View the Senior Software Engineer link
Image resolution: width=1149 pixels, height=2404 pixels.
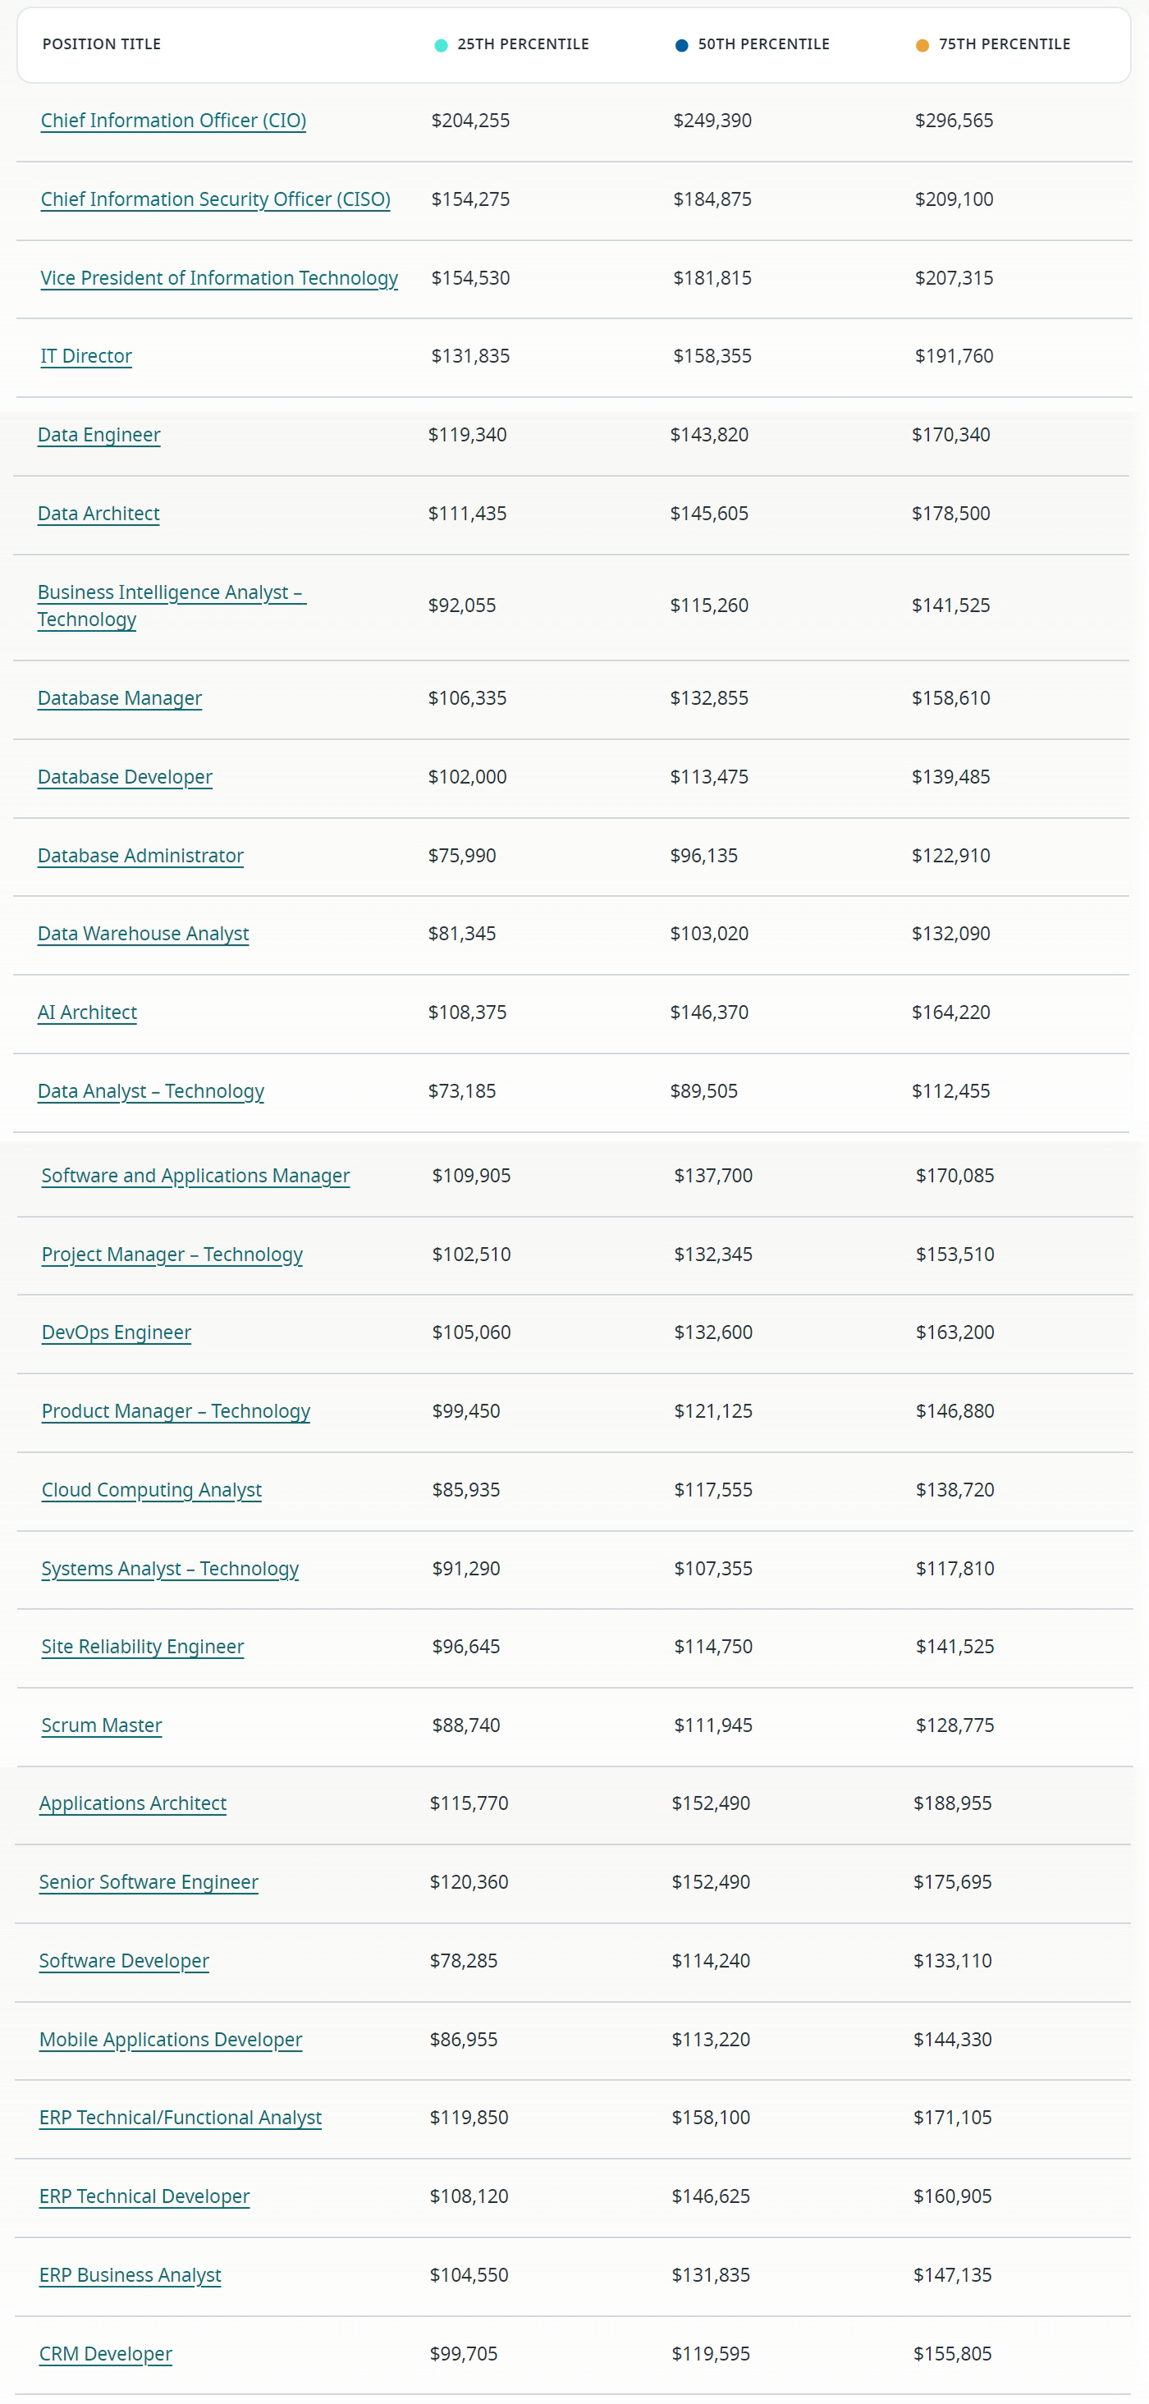[149, 1881]
